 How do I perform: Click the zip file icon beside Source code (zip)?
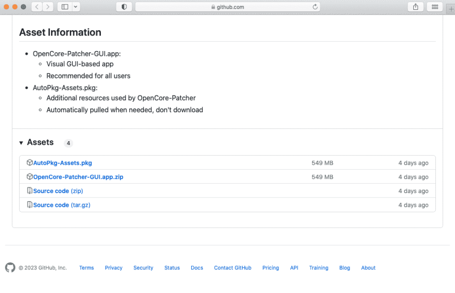click(29, 191)
